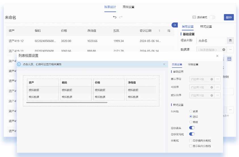The image size is (239, 157).
Task: Select the 净残值 column header in preview
Action: (x=141, y=82)
